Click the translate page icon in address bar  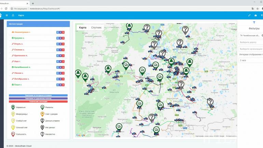point(253,8)
